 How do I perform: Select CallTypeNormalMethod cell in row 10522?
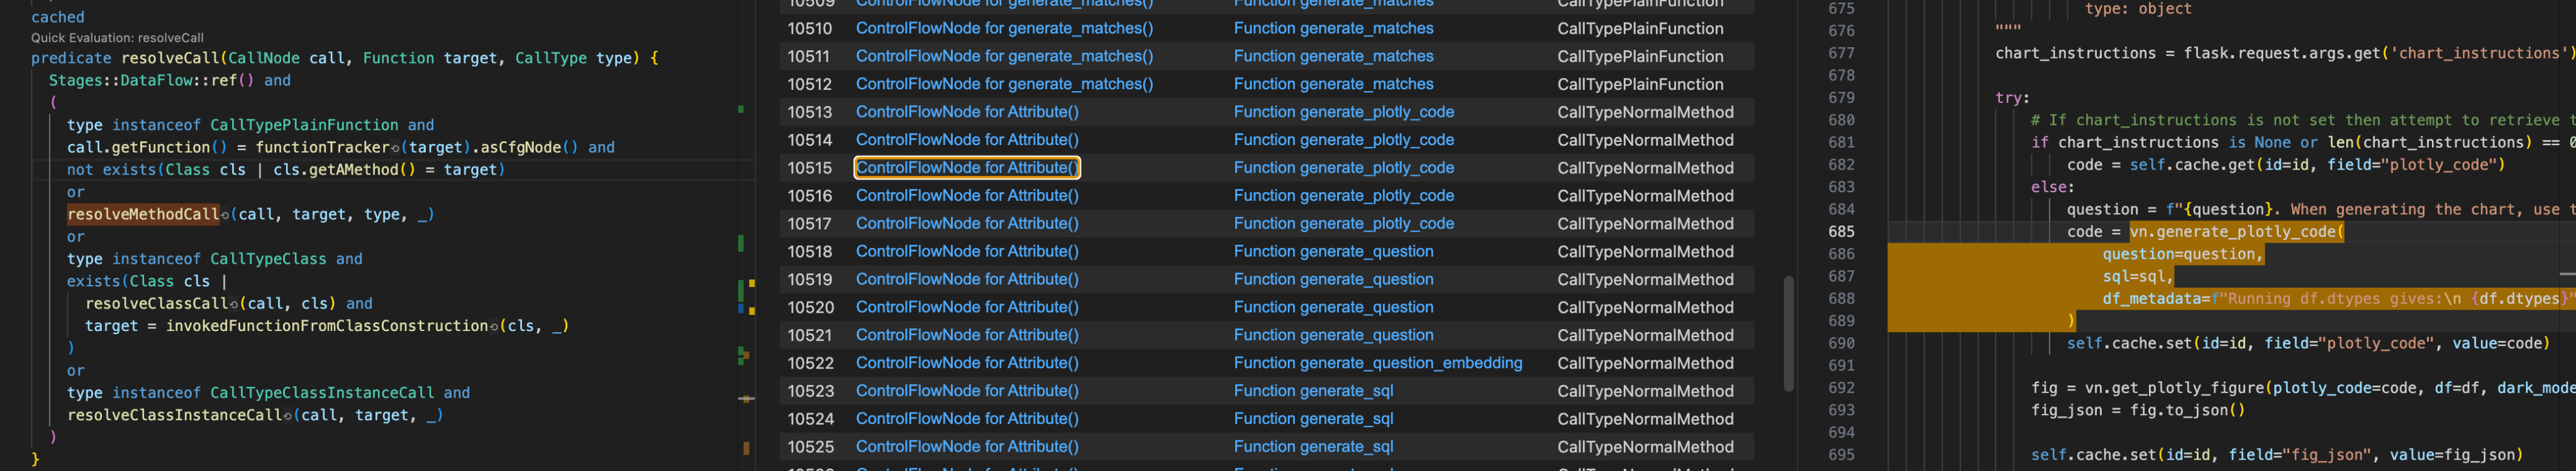click(x=1645, y=363)
